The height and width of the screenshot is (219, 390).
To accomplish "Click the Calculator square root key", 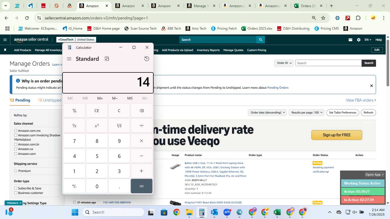I will point(119,126).
